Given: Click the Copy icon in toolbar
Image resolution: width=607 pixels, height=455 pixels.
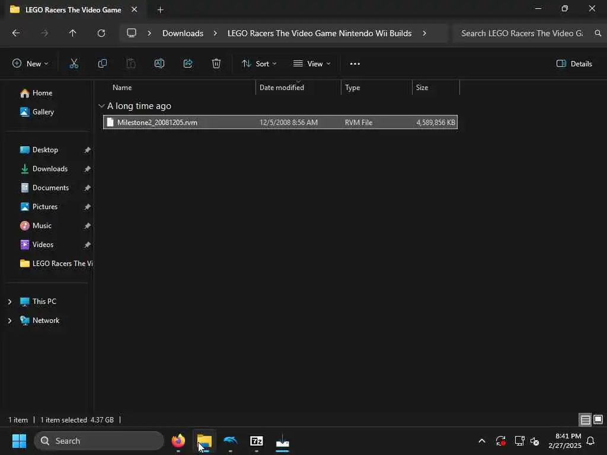Looking at the screenshot, I should 102,64.
